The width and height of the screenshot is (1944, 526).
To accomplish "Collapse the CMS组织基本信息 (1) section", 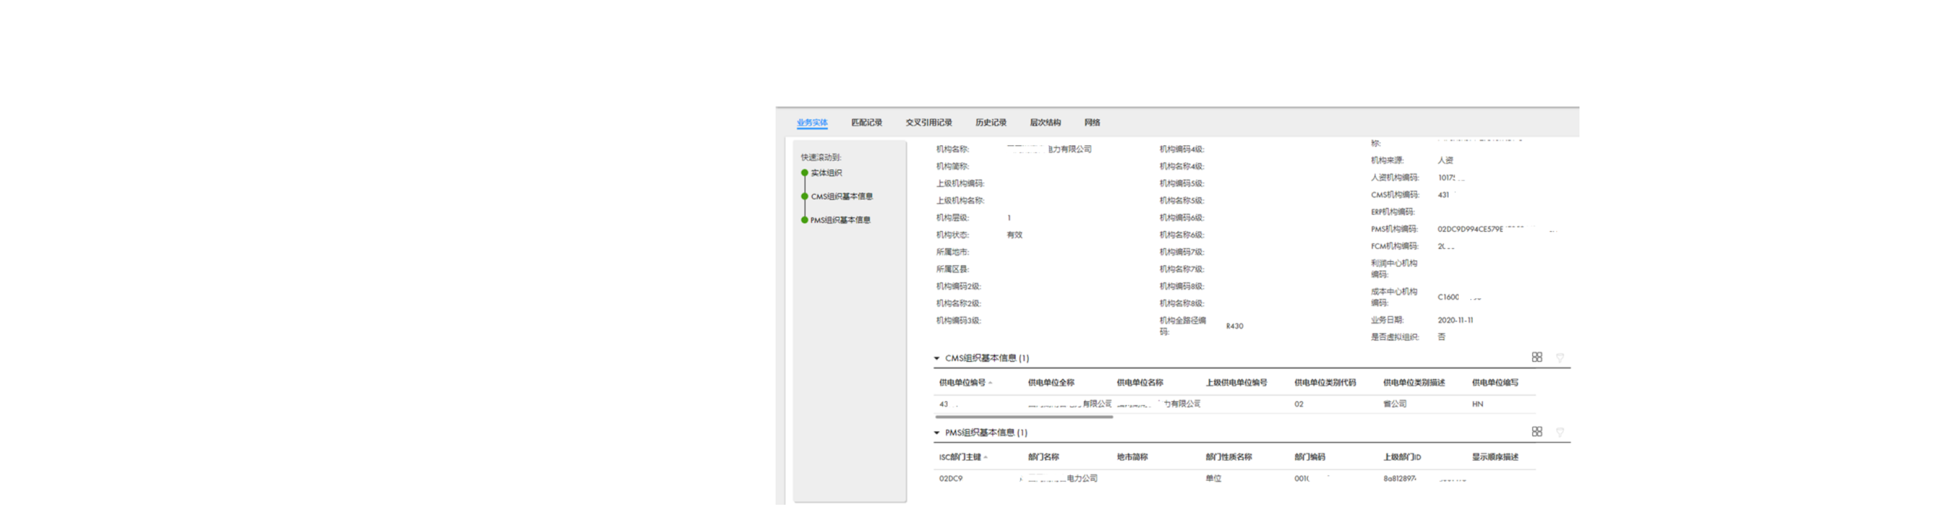I will (x=937, y=359).
